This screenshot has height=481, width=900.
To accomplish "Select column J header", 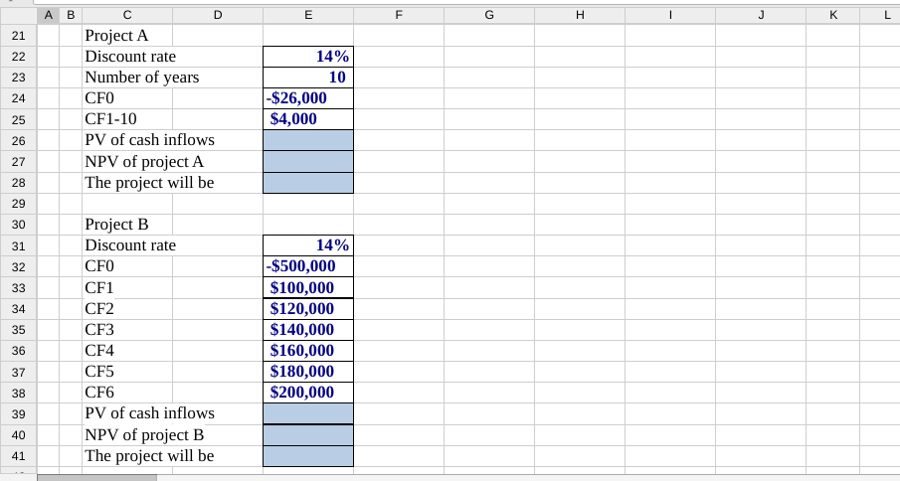I will click(761, 16).
